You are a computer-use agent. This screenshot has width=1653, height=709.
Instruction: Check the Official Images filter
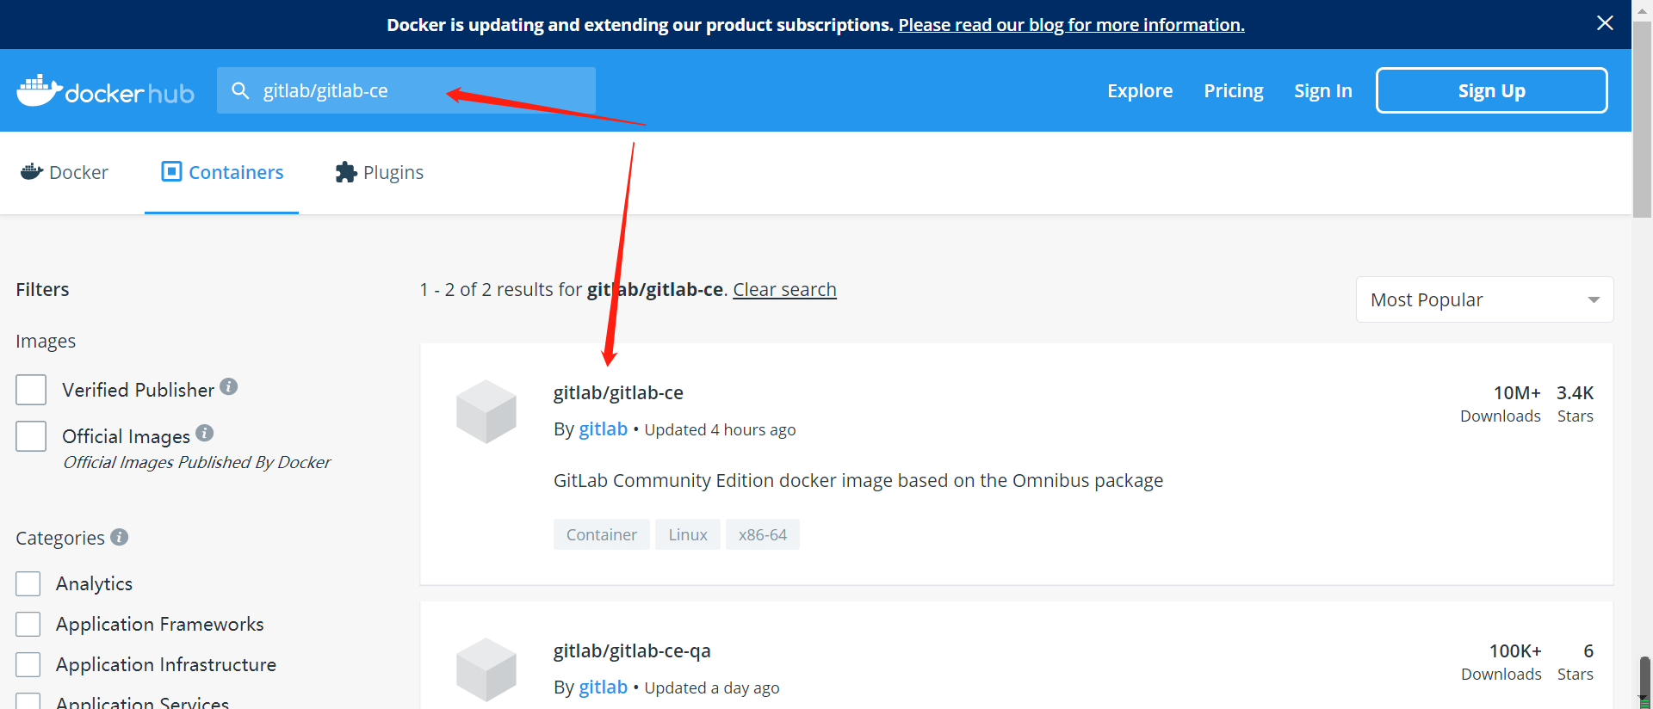[x=31, y=436]
